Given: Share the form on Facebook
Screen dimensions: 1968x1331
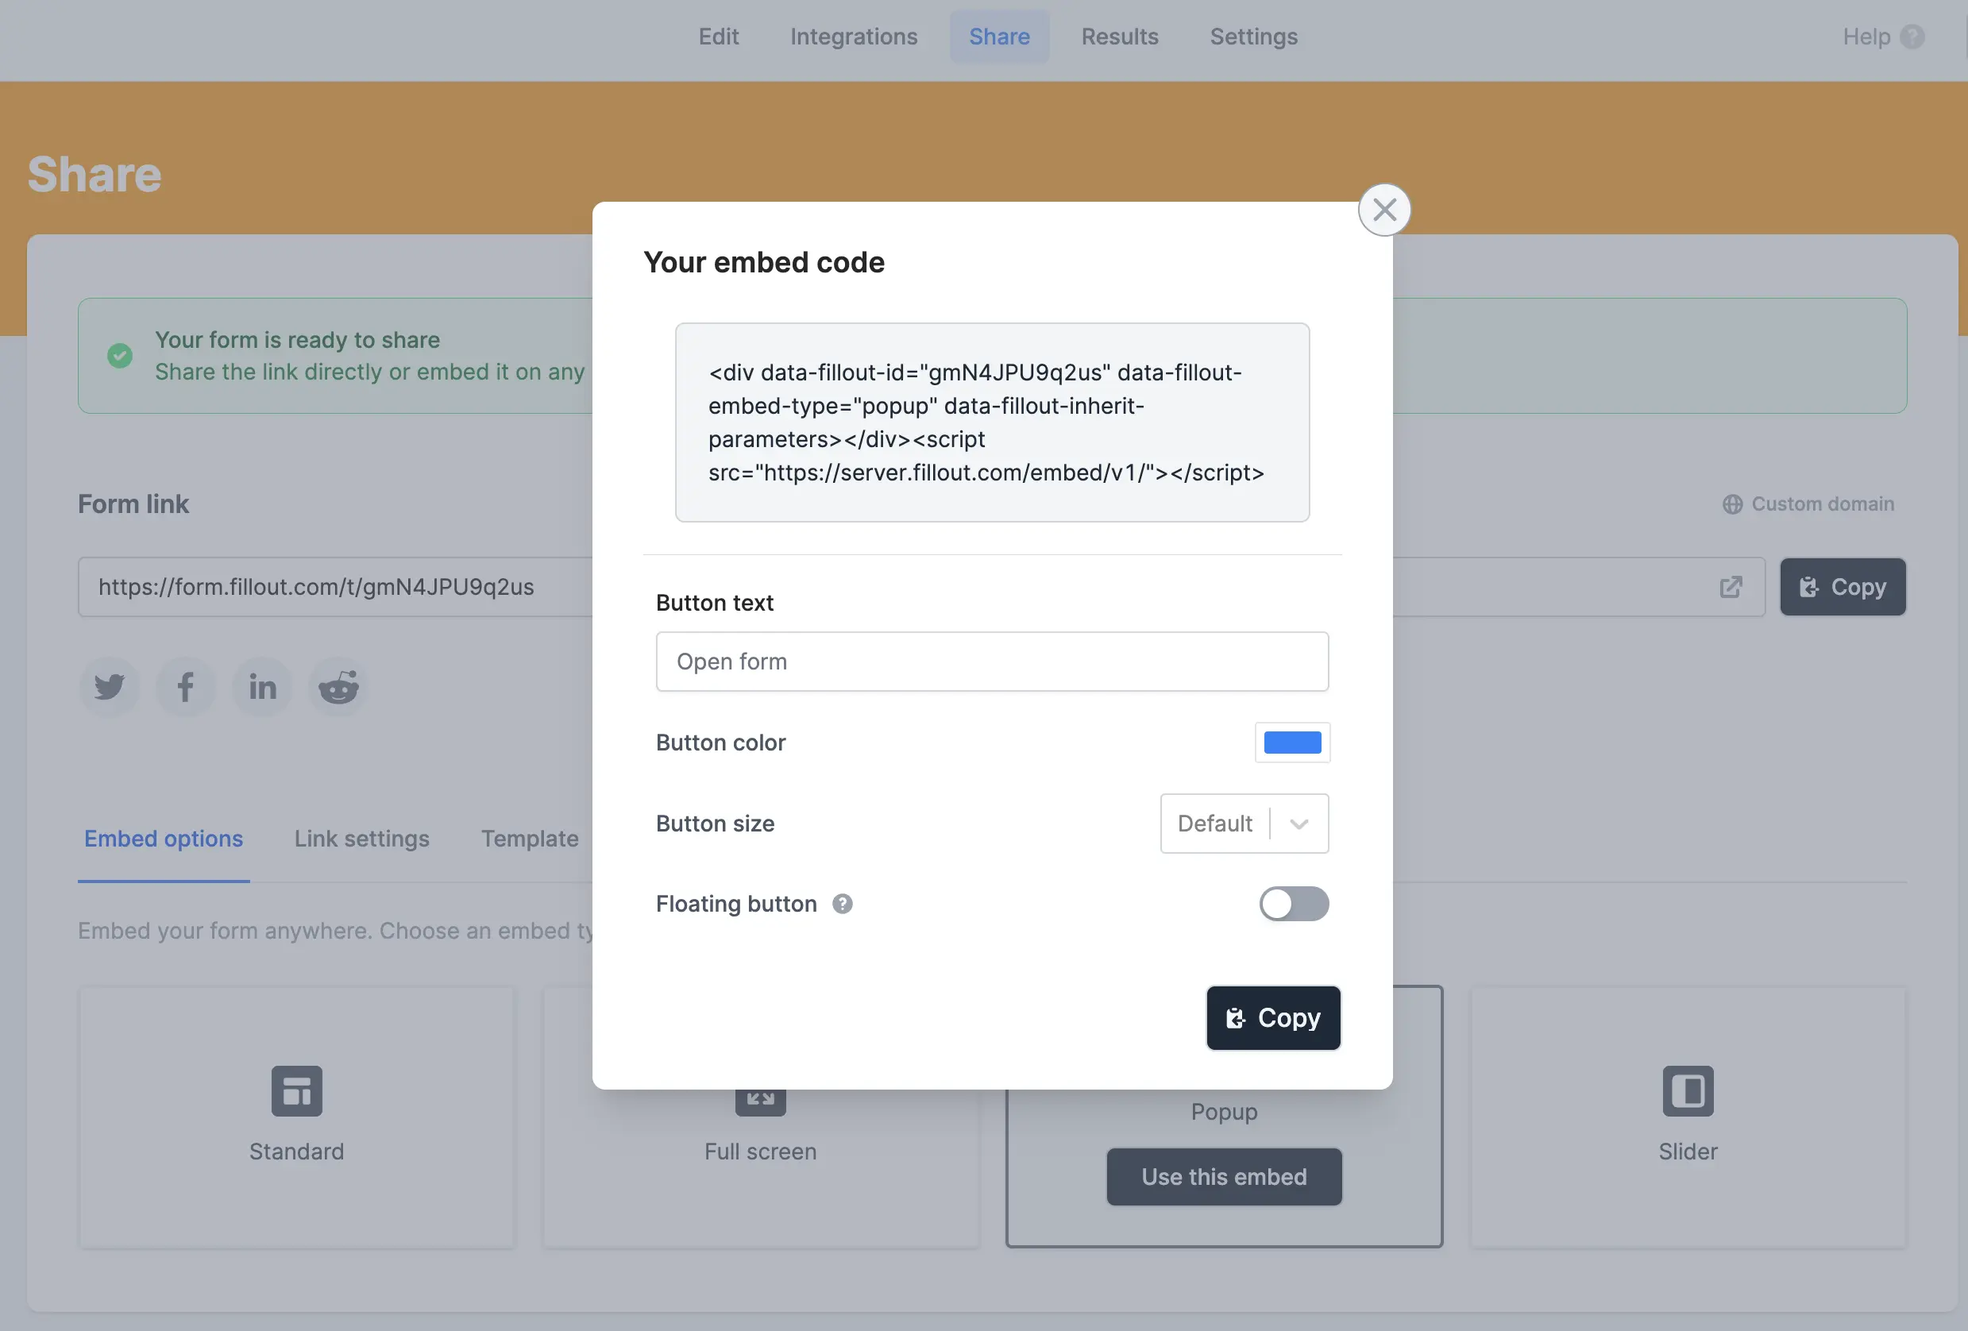Looking at the screenshot, I should [186, 687].
